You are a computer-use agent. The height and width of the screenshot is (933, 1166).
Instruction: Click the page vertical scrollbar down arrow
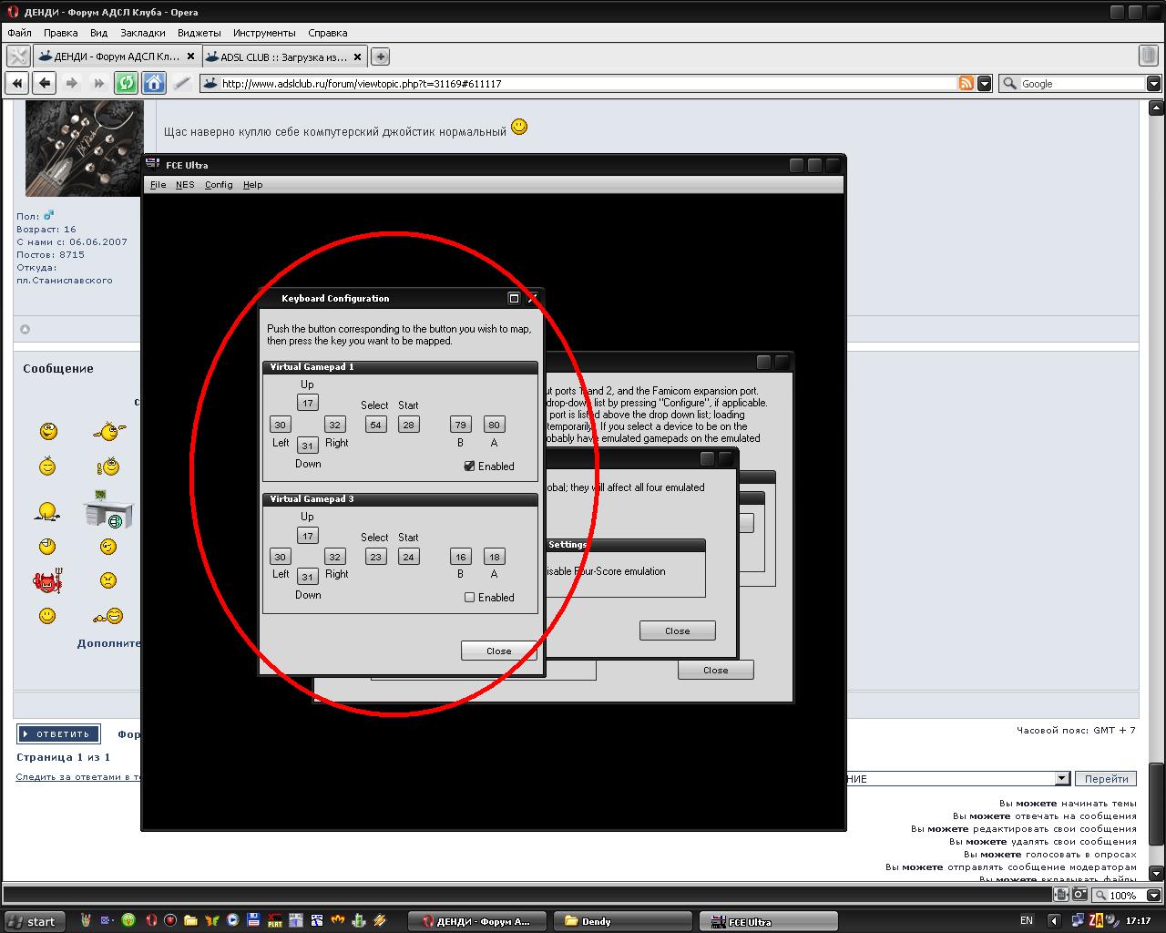tap(1155, 872)
